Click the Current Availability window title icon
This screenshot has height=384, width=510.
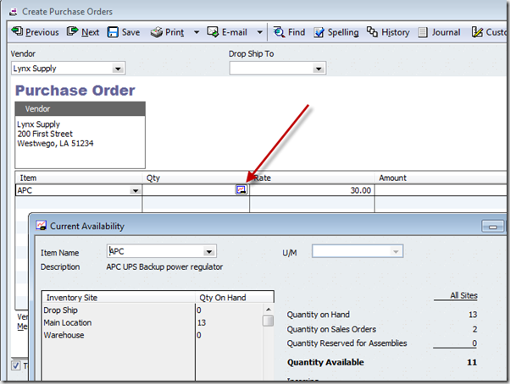41,226
